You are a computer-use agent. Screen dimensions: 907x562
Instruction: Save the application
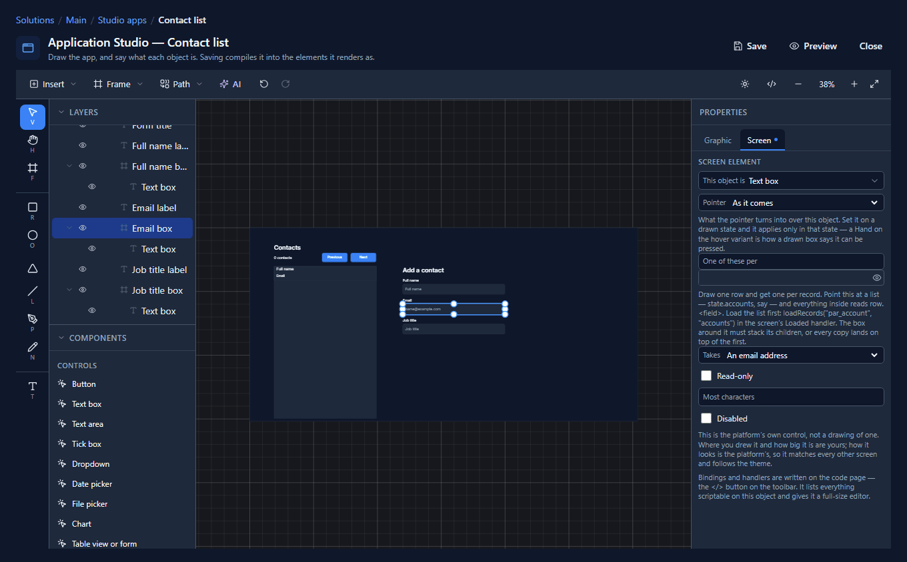click(750, 46)
